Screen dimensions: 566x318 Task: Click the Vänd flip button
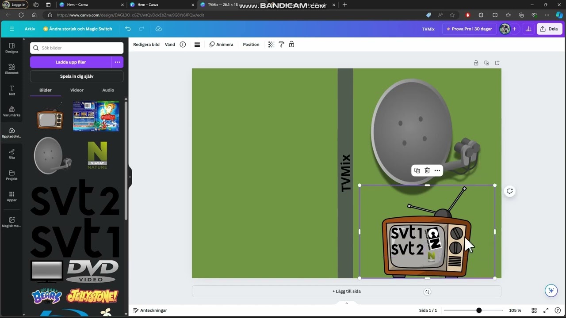tap(170, 45)
